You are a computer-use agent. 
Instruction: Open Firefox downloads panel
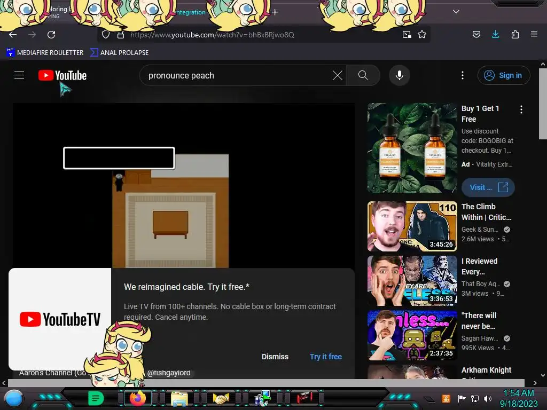495,34
